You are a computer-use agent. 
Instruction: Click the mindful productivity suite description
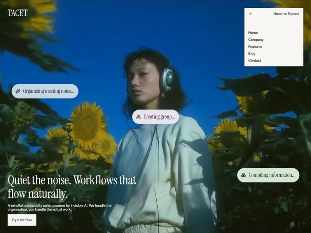tap(59, 207)
